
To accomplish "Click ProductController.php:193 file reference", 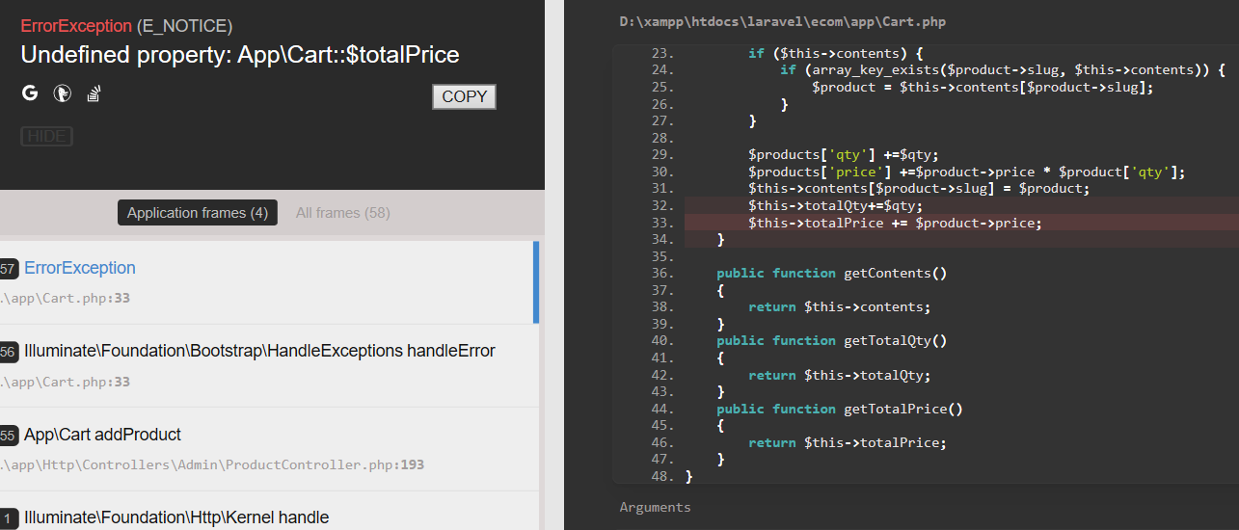I will [212, 464].
